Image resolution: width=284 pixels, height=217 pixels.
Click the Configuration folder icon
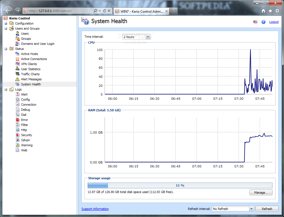(x=11, y=23)
